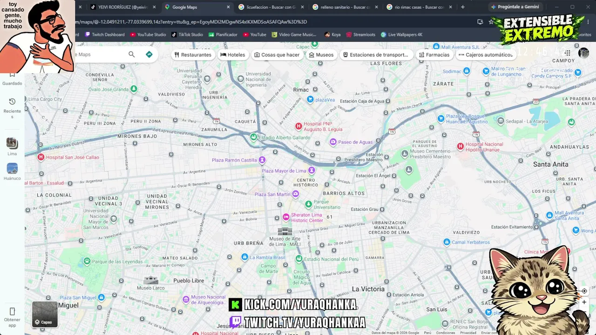Open the Twitch Dashboard bookmark

coord(105,34)
